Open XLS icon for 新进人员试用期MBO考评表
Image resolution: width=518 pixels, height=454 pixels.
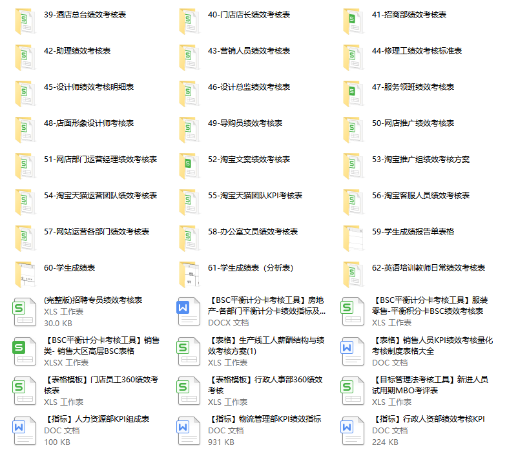pos(353,391)
